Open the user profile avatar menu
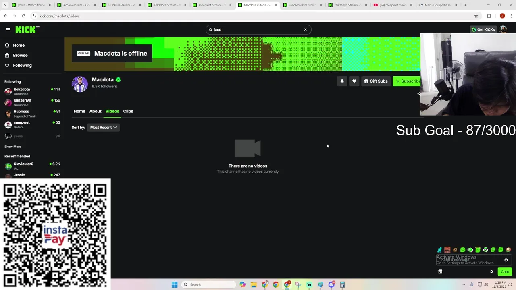The width and height of the screenshot is (516, 290). point(503,29)
